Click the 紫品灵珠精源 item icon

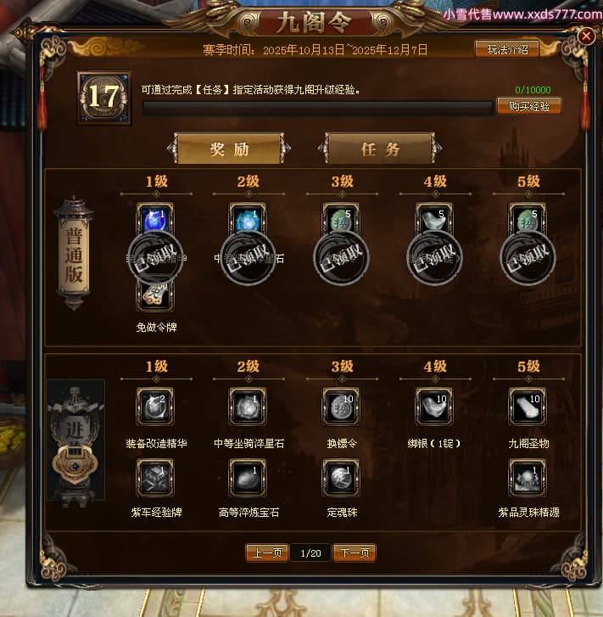pos(528,478)
